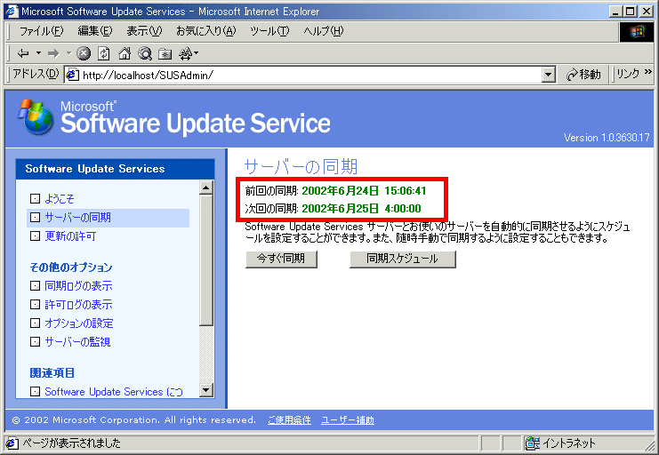The image size is (659, 455).
Task: Click the sidebar vertical scrollbar thumb
Action: (206, 260)
